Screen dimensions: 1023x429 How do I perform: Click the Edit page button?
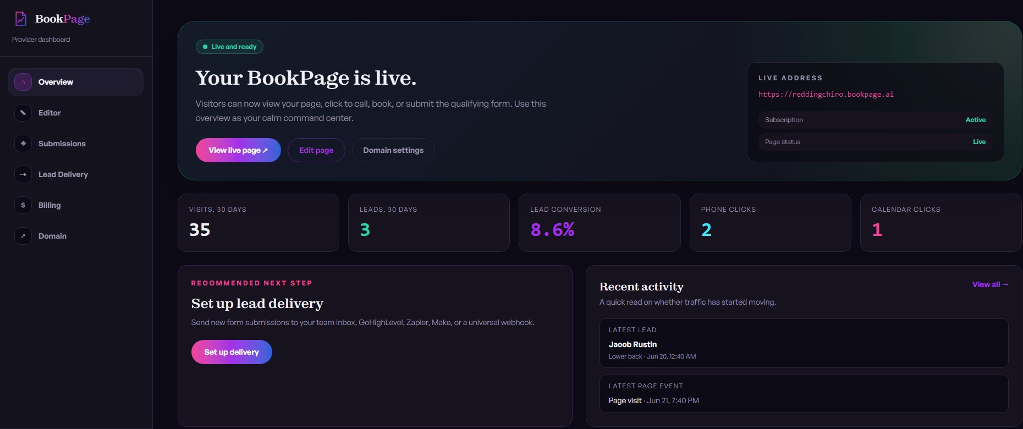pyautogui.click(x=316, y=150)
